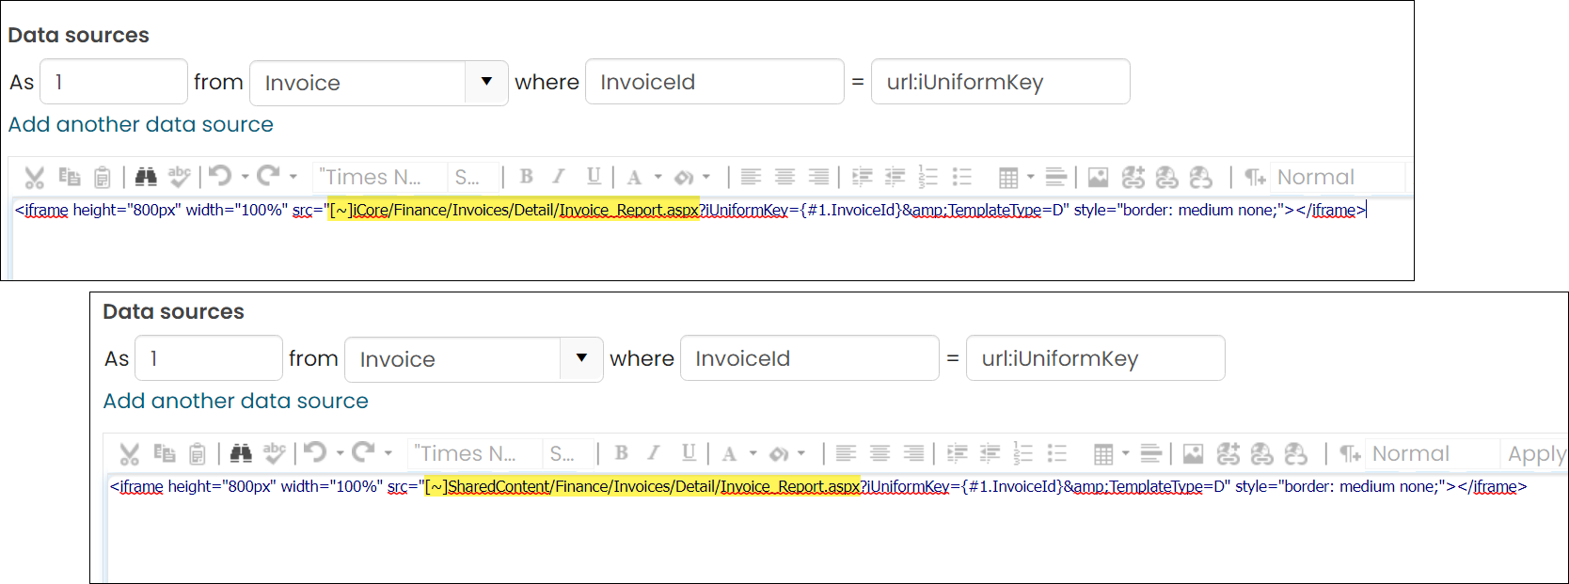
Task: Toggle Underline in upper editor toolbar
Action: pos(594,176)
